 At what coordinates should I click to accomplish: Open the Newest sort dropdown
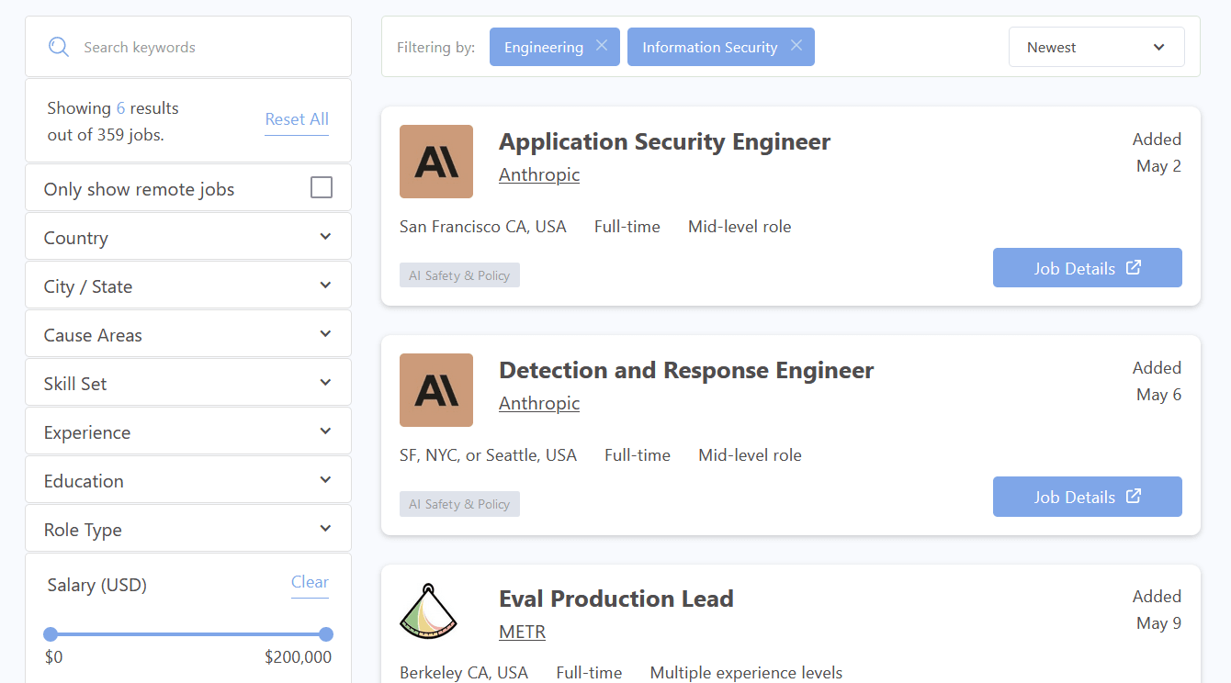coord(1096,47)
